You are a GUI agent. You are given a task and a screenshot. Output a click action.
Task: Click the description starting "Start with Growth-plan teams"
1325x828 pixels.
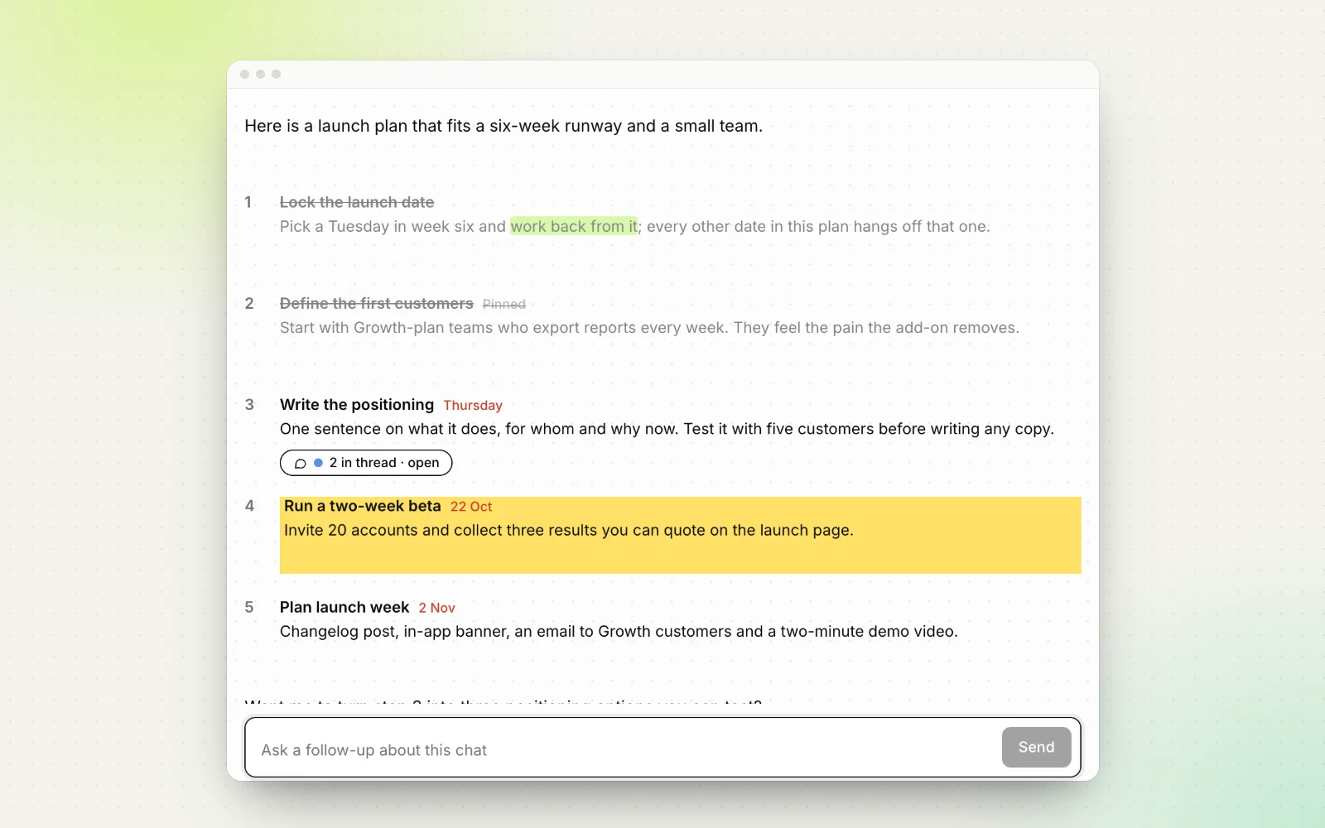pyautogui.click(x=649, y=328)
